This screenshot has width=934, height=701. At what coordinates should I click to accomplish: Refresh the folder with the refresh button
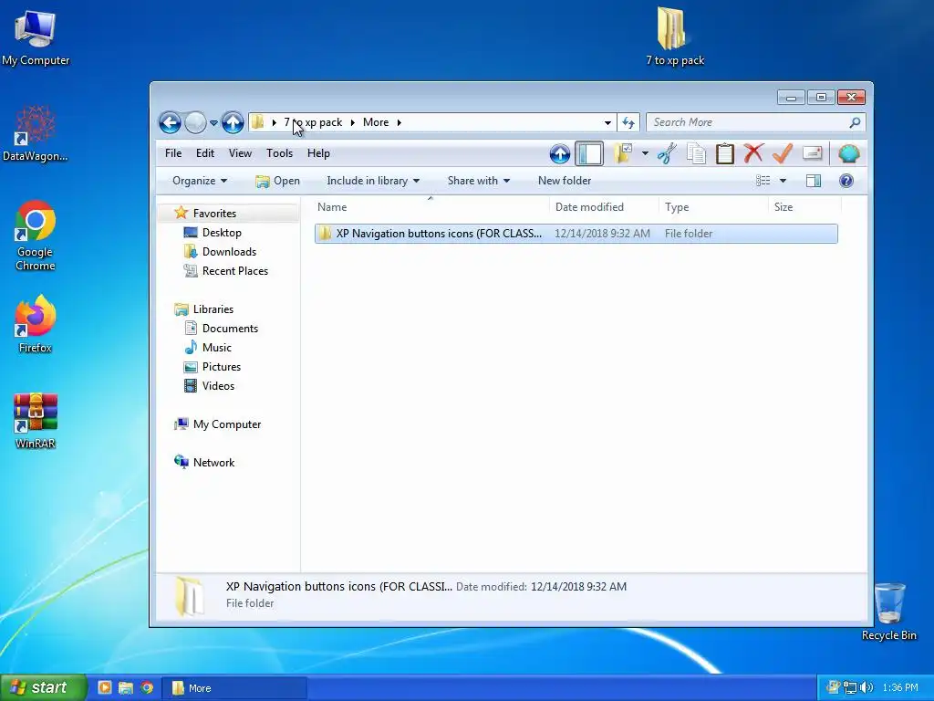[628, 123]
